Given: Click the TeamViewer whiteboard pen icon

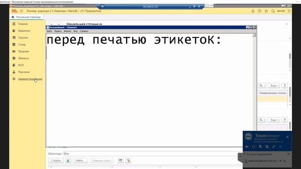Looking at the screenshot, I should (x=274, y=146).
